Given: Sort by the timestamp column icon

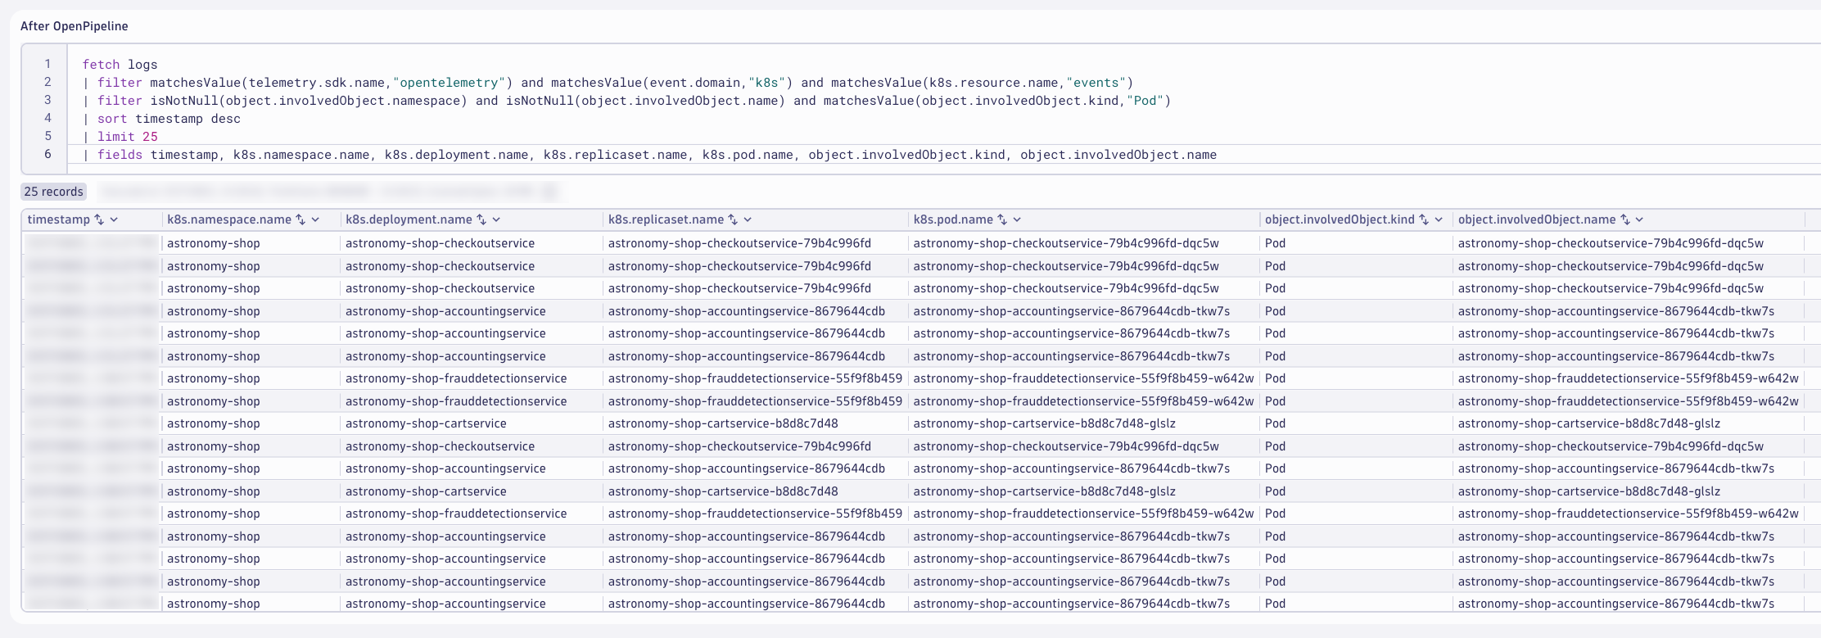Looking at the screenshot, I should (99, 219).
